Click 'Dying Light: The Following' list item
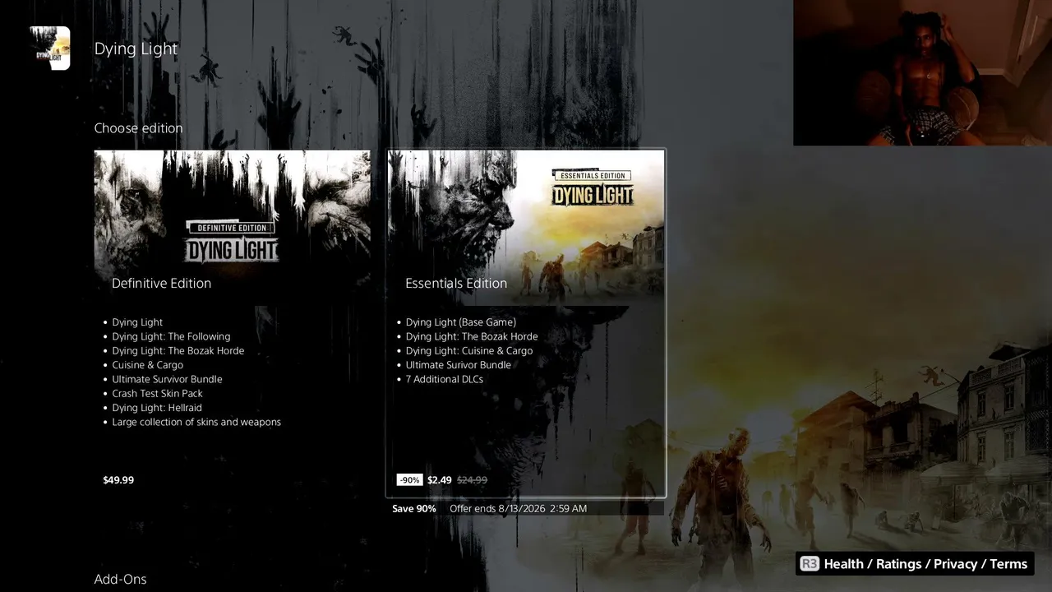 pyautogui.click(x=171, y=336)
